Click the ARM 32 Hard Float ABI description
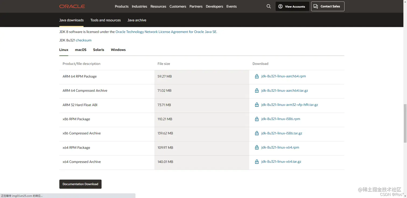This screenshot has height=198, width=407. [x=80, y=105]
